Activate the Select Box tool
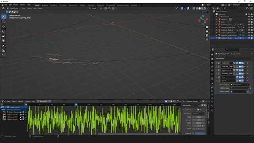The width and height of the screenshot is (254, 143). [x=4, y=17]
